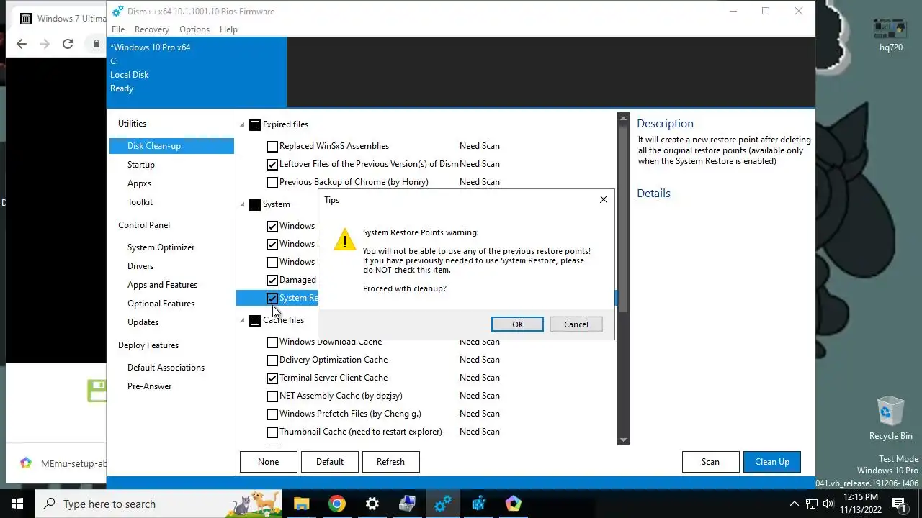Screen dimensions: 922x518
Task: Click the network icon in system tray
Action: (x=812, y=504)
